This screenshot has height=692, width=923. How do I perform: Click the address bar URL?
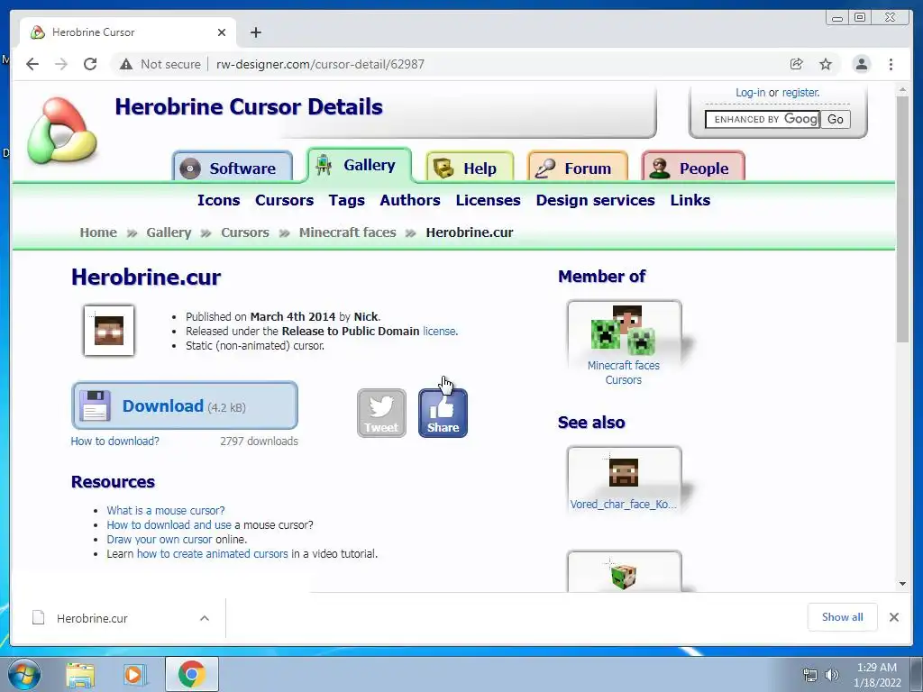(320, 64)
